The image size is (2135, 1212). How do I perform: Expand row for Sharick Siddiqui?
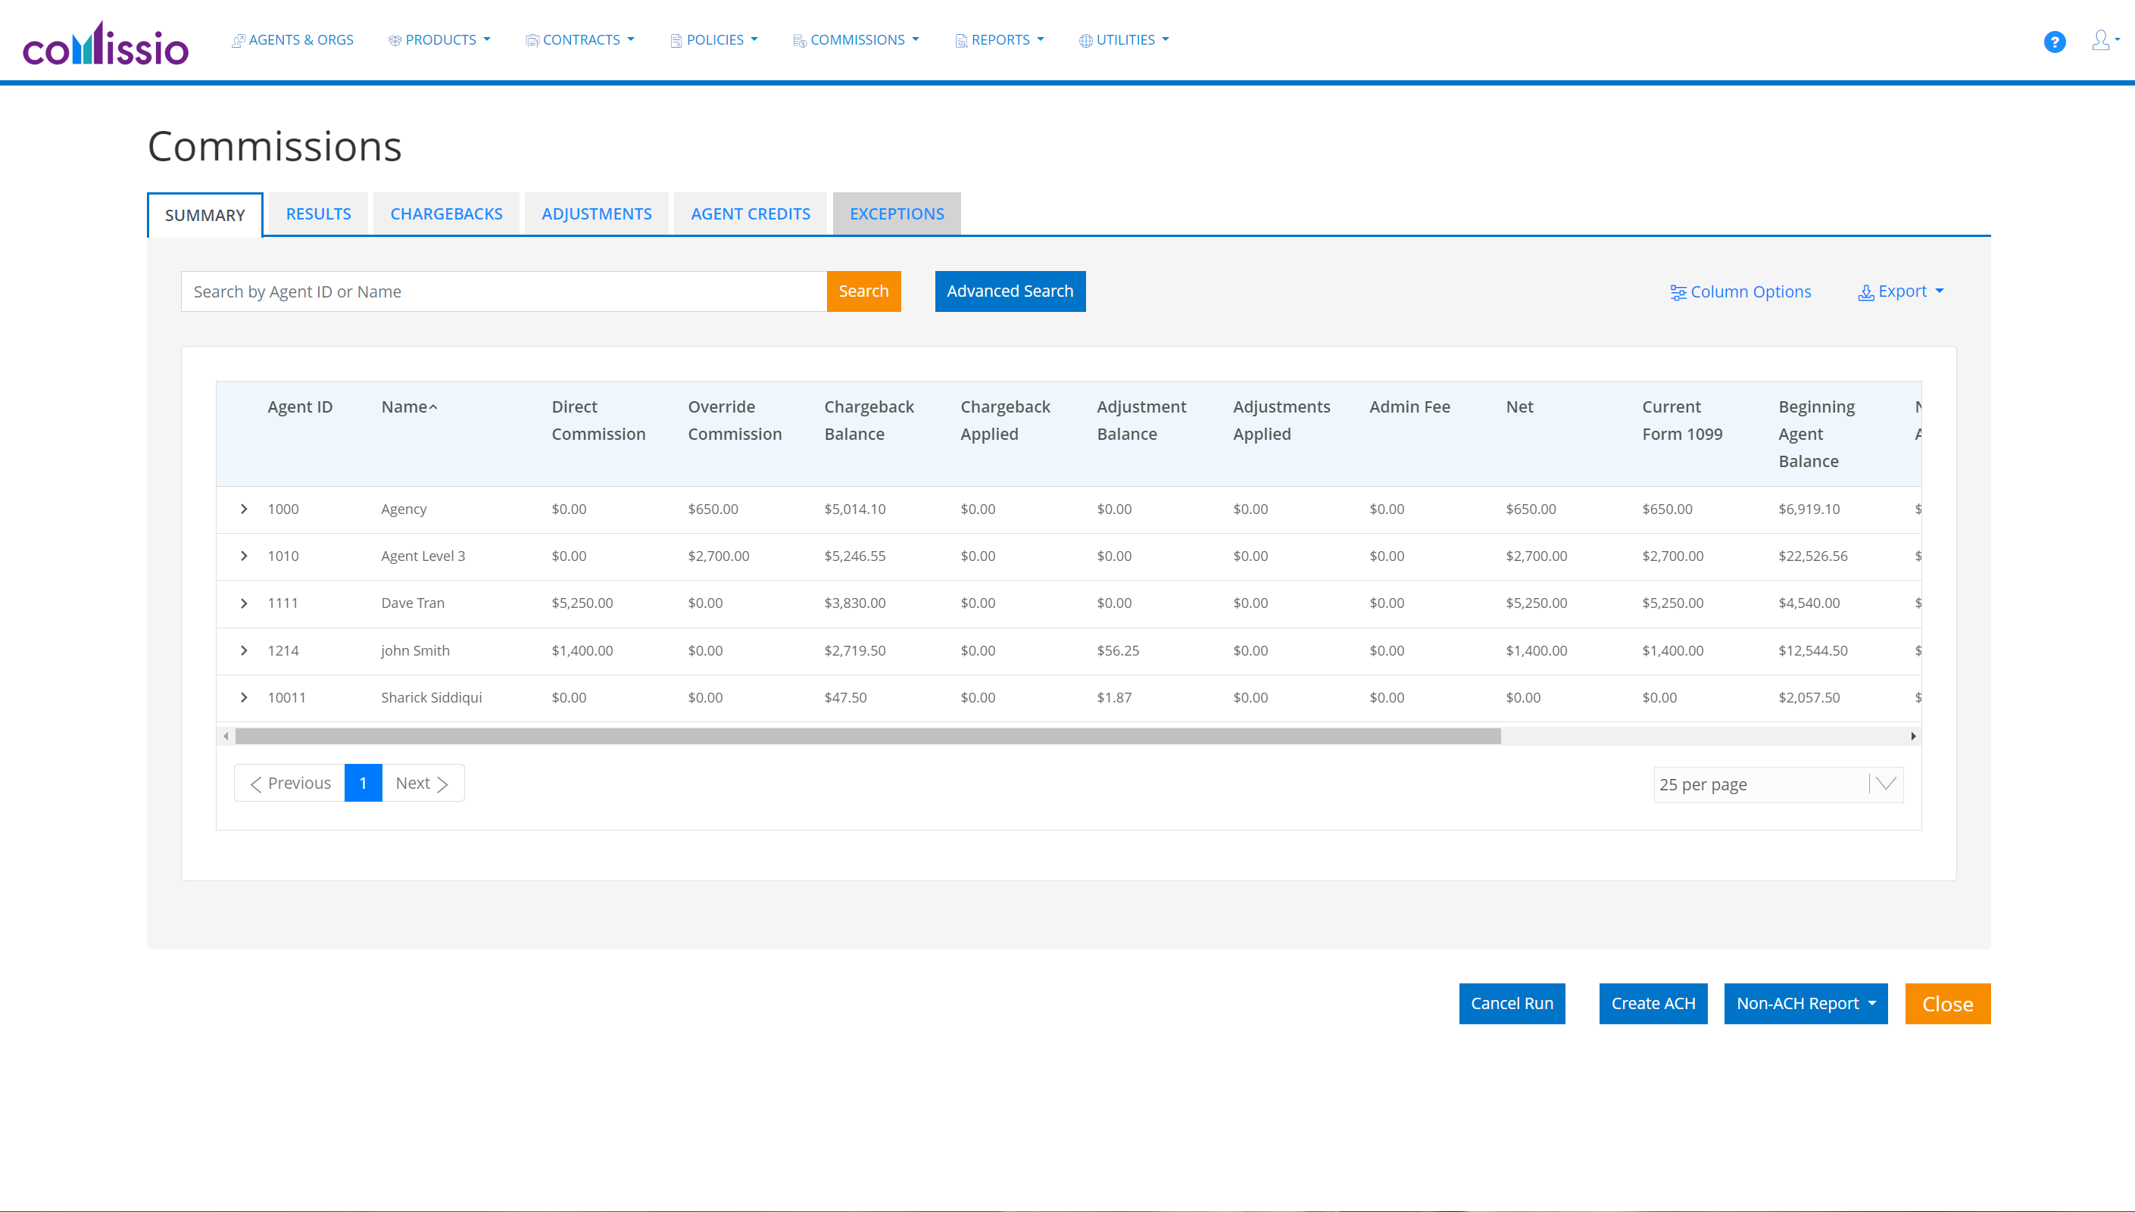[244, 696]
